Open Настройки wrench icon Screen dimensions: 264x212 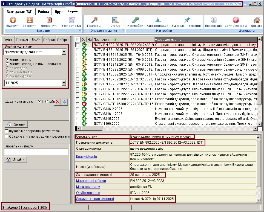[x=135, y=20]
